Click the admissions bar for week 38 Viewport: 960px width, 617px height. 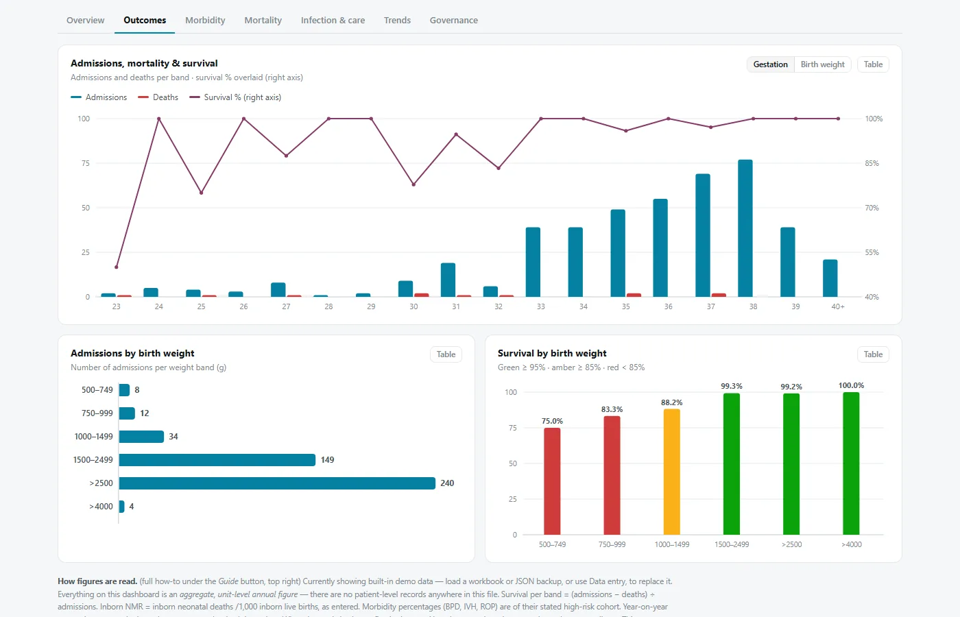(745, 228)
